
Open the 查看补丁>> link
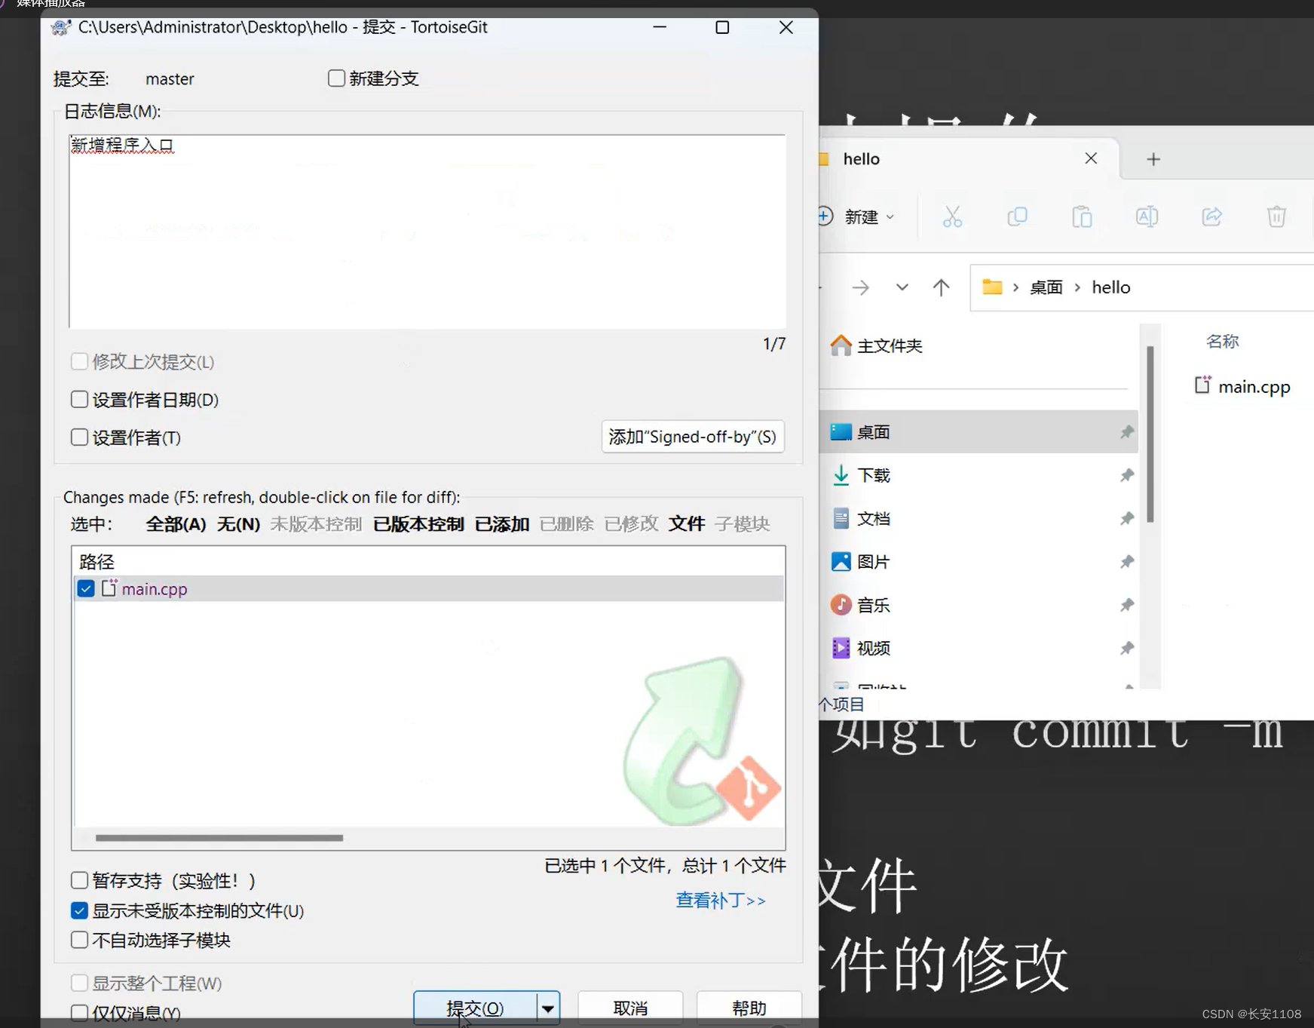pos(720,901)
